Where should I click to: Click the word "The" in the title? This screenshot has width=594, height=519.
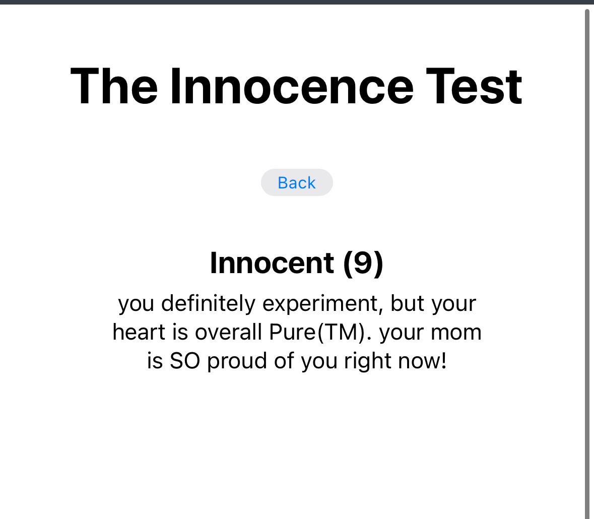tap(114, 87)
